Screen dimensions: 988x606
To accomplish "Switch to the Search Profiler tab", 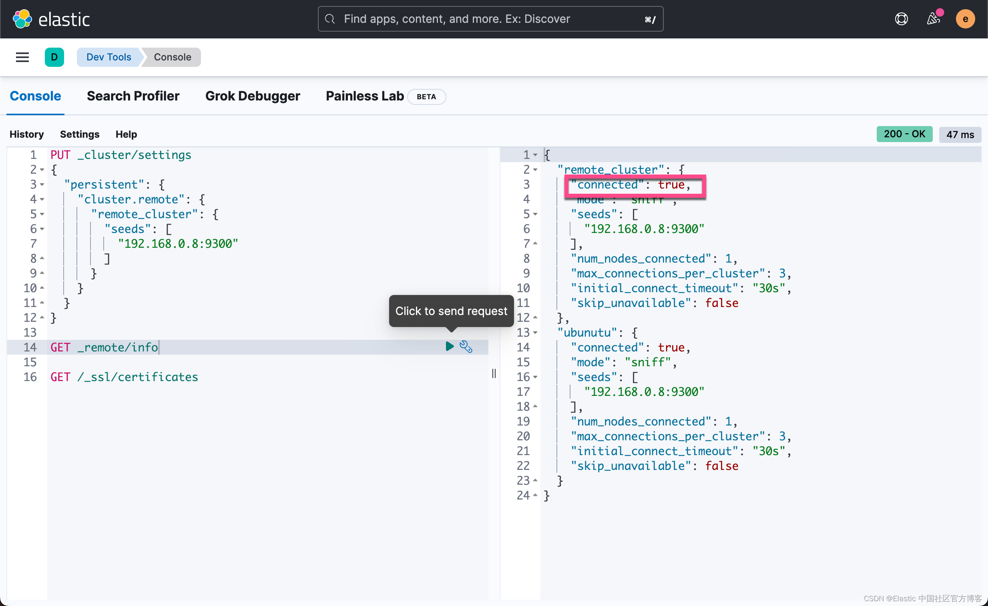I will 133,96.
